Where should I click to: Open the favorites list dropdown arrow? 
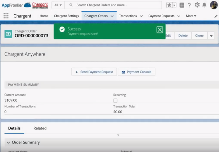pos(174,5)
